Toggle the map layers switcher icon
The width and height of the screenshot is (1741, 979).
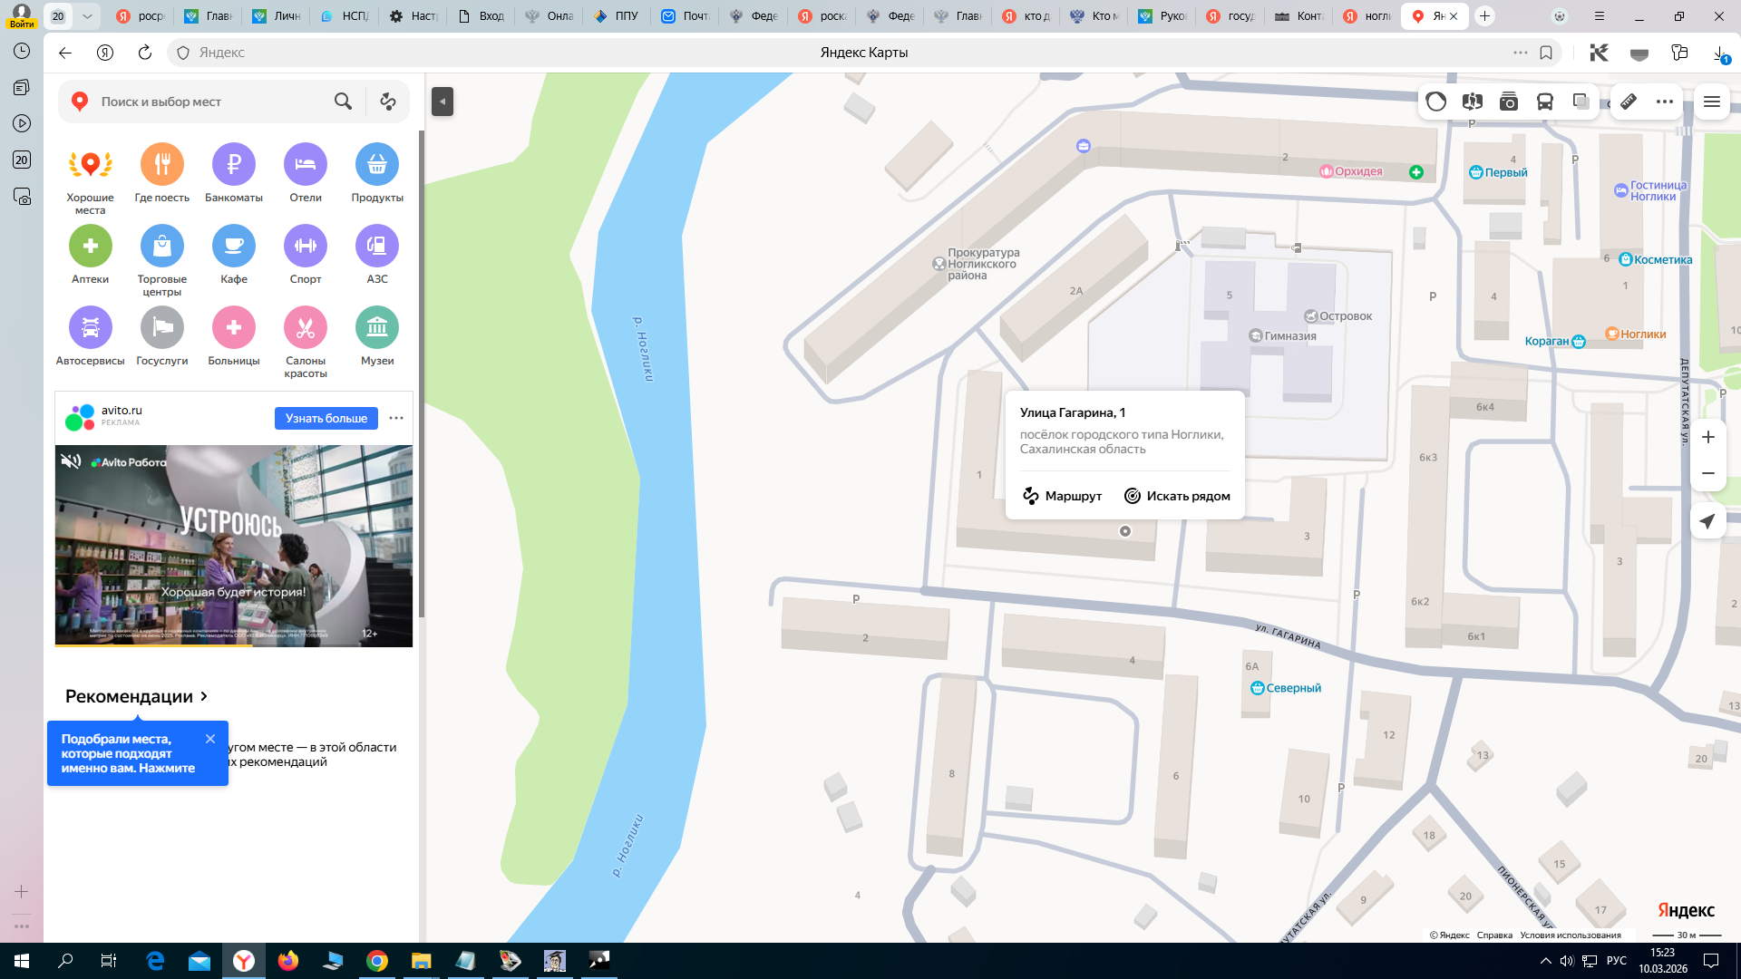click(1581, 102)
